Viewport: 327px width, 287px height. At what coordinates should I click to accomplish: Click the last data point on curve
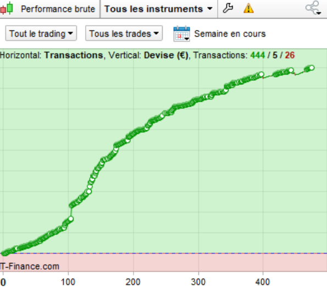pos(312,68)
